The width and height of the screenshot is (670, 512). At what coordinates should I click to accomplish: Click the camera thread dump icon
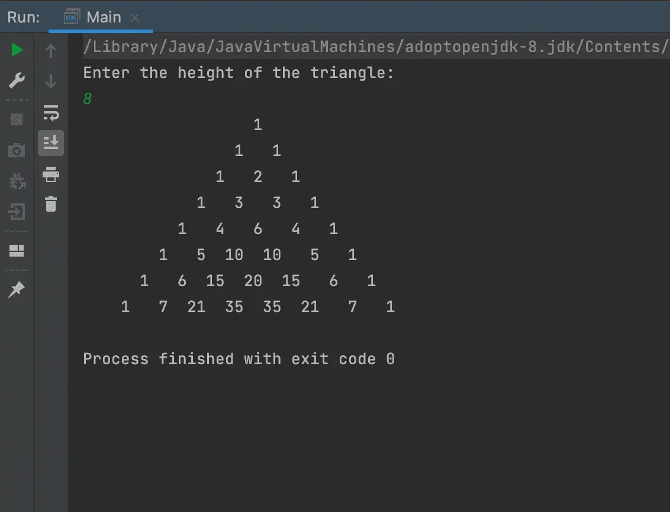[17, 150]
